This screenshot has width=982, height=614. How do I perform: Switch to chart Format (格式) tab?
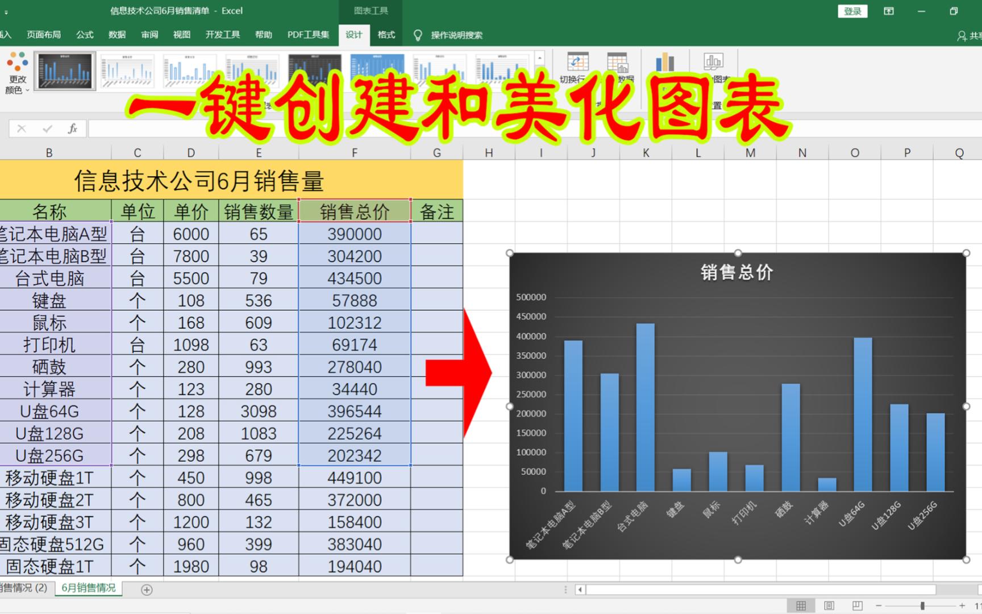[x=386, y=35]
